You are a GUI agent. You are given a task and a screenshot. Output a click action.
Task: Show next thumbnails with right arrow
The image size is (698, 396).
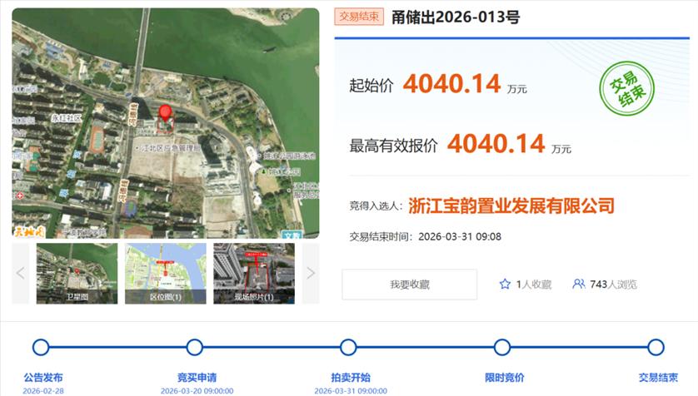pyautogui.click(x=310, y=273)
